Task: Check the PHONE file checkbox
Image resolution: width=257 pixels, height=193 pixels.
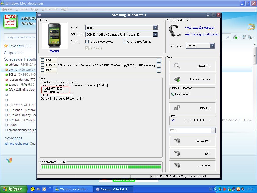Action: click(43, 65)
